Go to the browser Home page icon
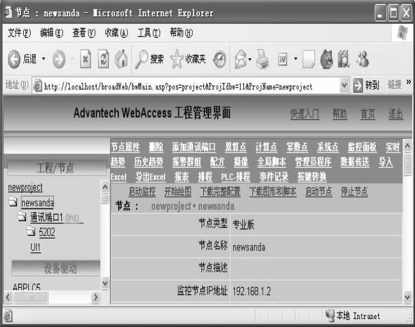This screenshot has width=415, height=327. point(121,59)
